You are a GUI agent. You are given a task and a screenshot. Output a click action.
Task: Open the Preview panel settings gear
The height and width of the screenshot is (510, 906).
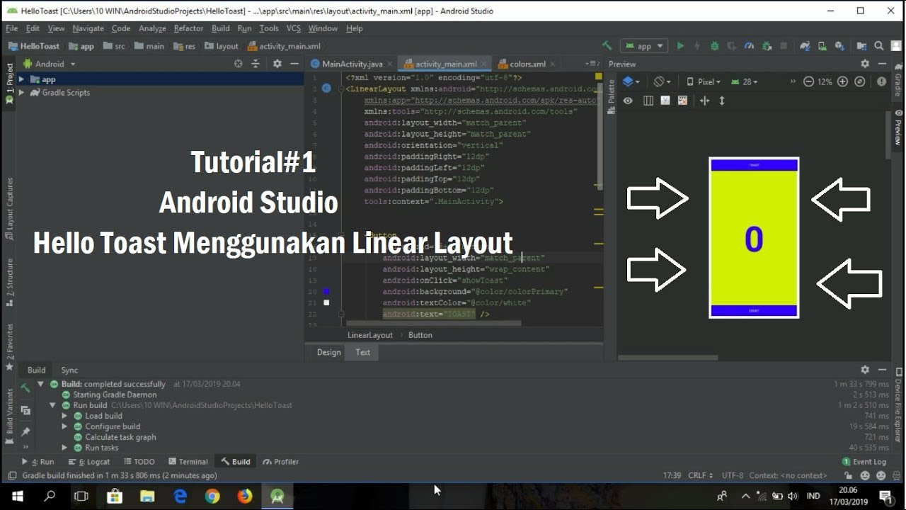(x=864, y=64)
